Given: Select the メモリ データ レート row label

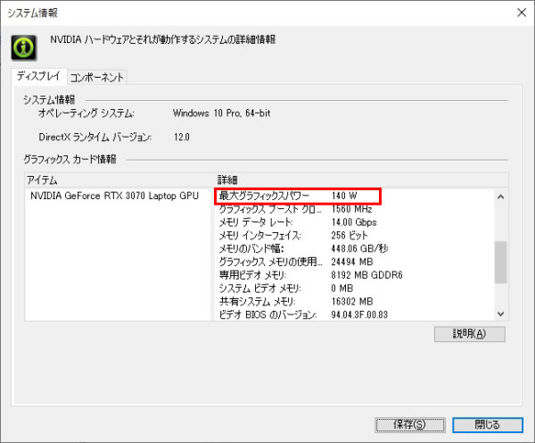Looking at the screenshot, I should coord(256,222).
